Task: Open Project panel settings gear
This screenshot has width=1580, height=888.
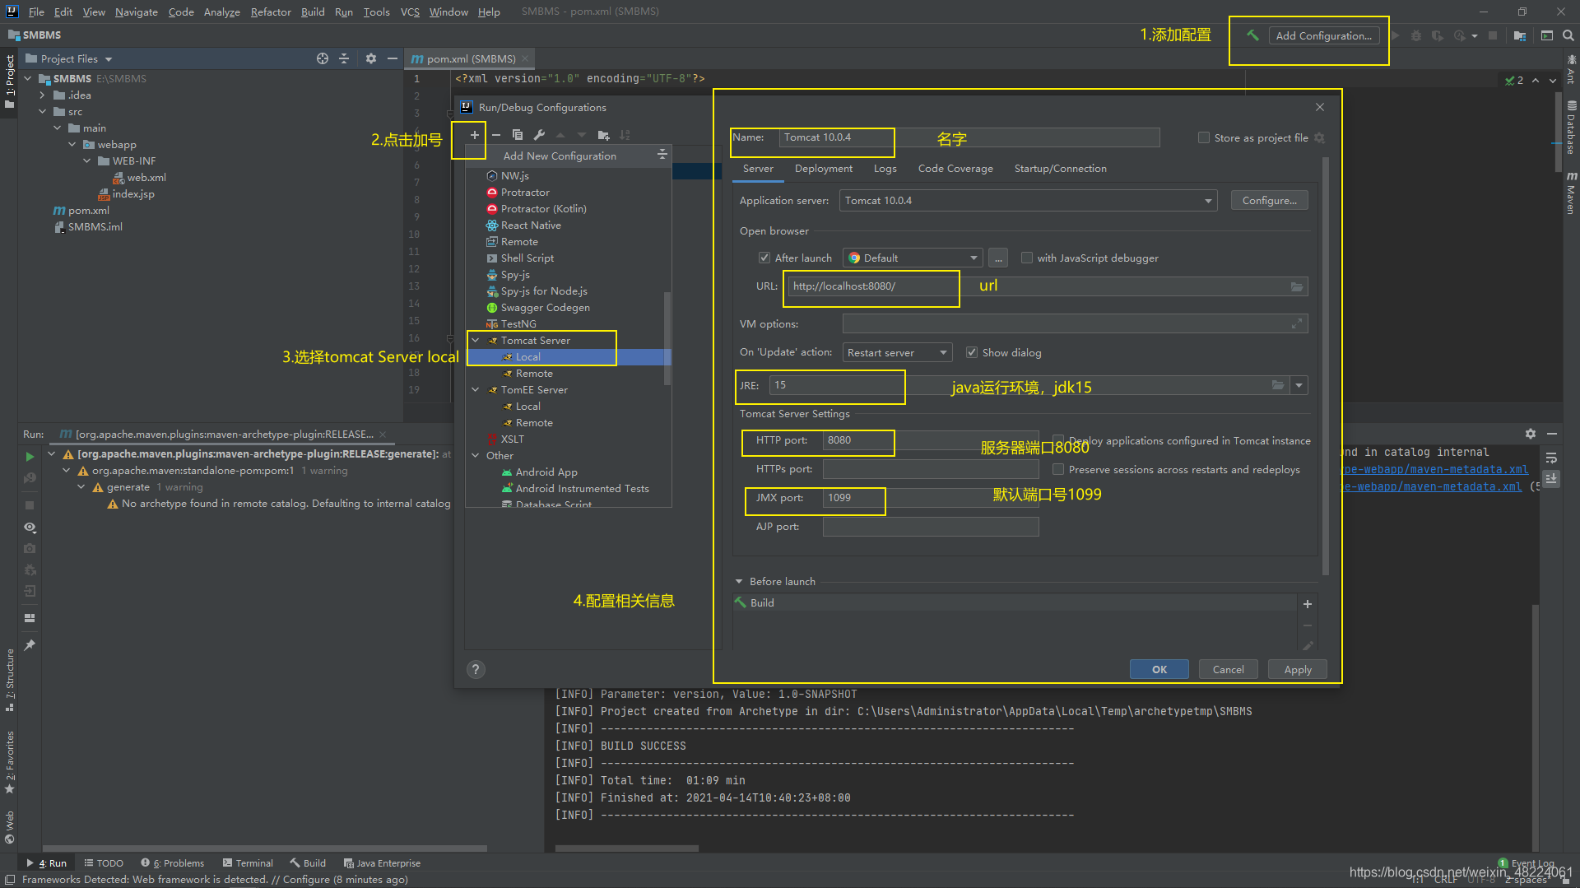Action: coord(371,58)
